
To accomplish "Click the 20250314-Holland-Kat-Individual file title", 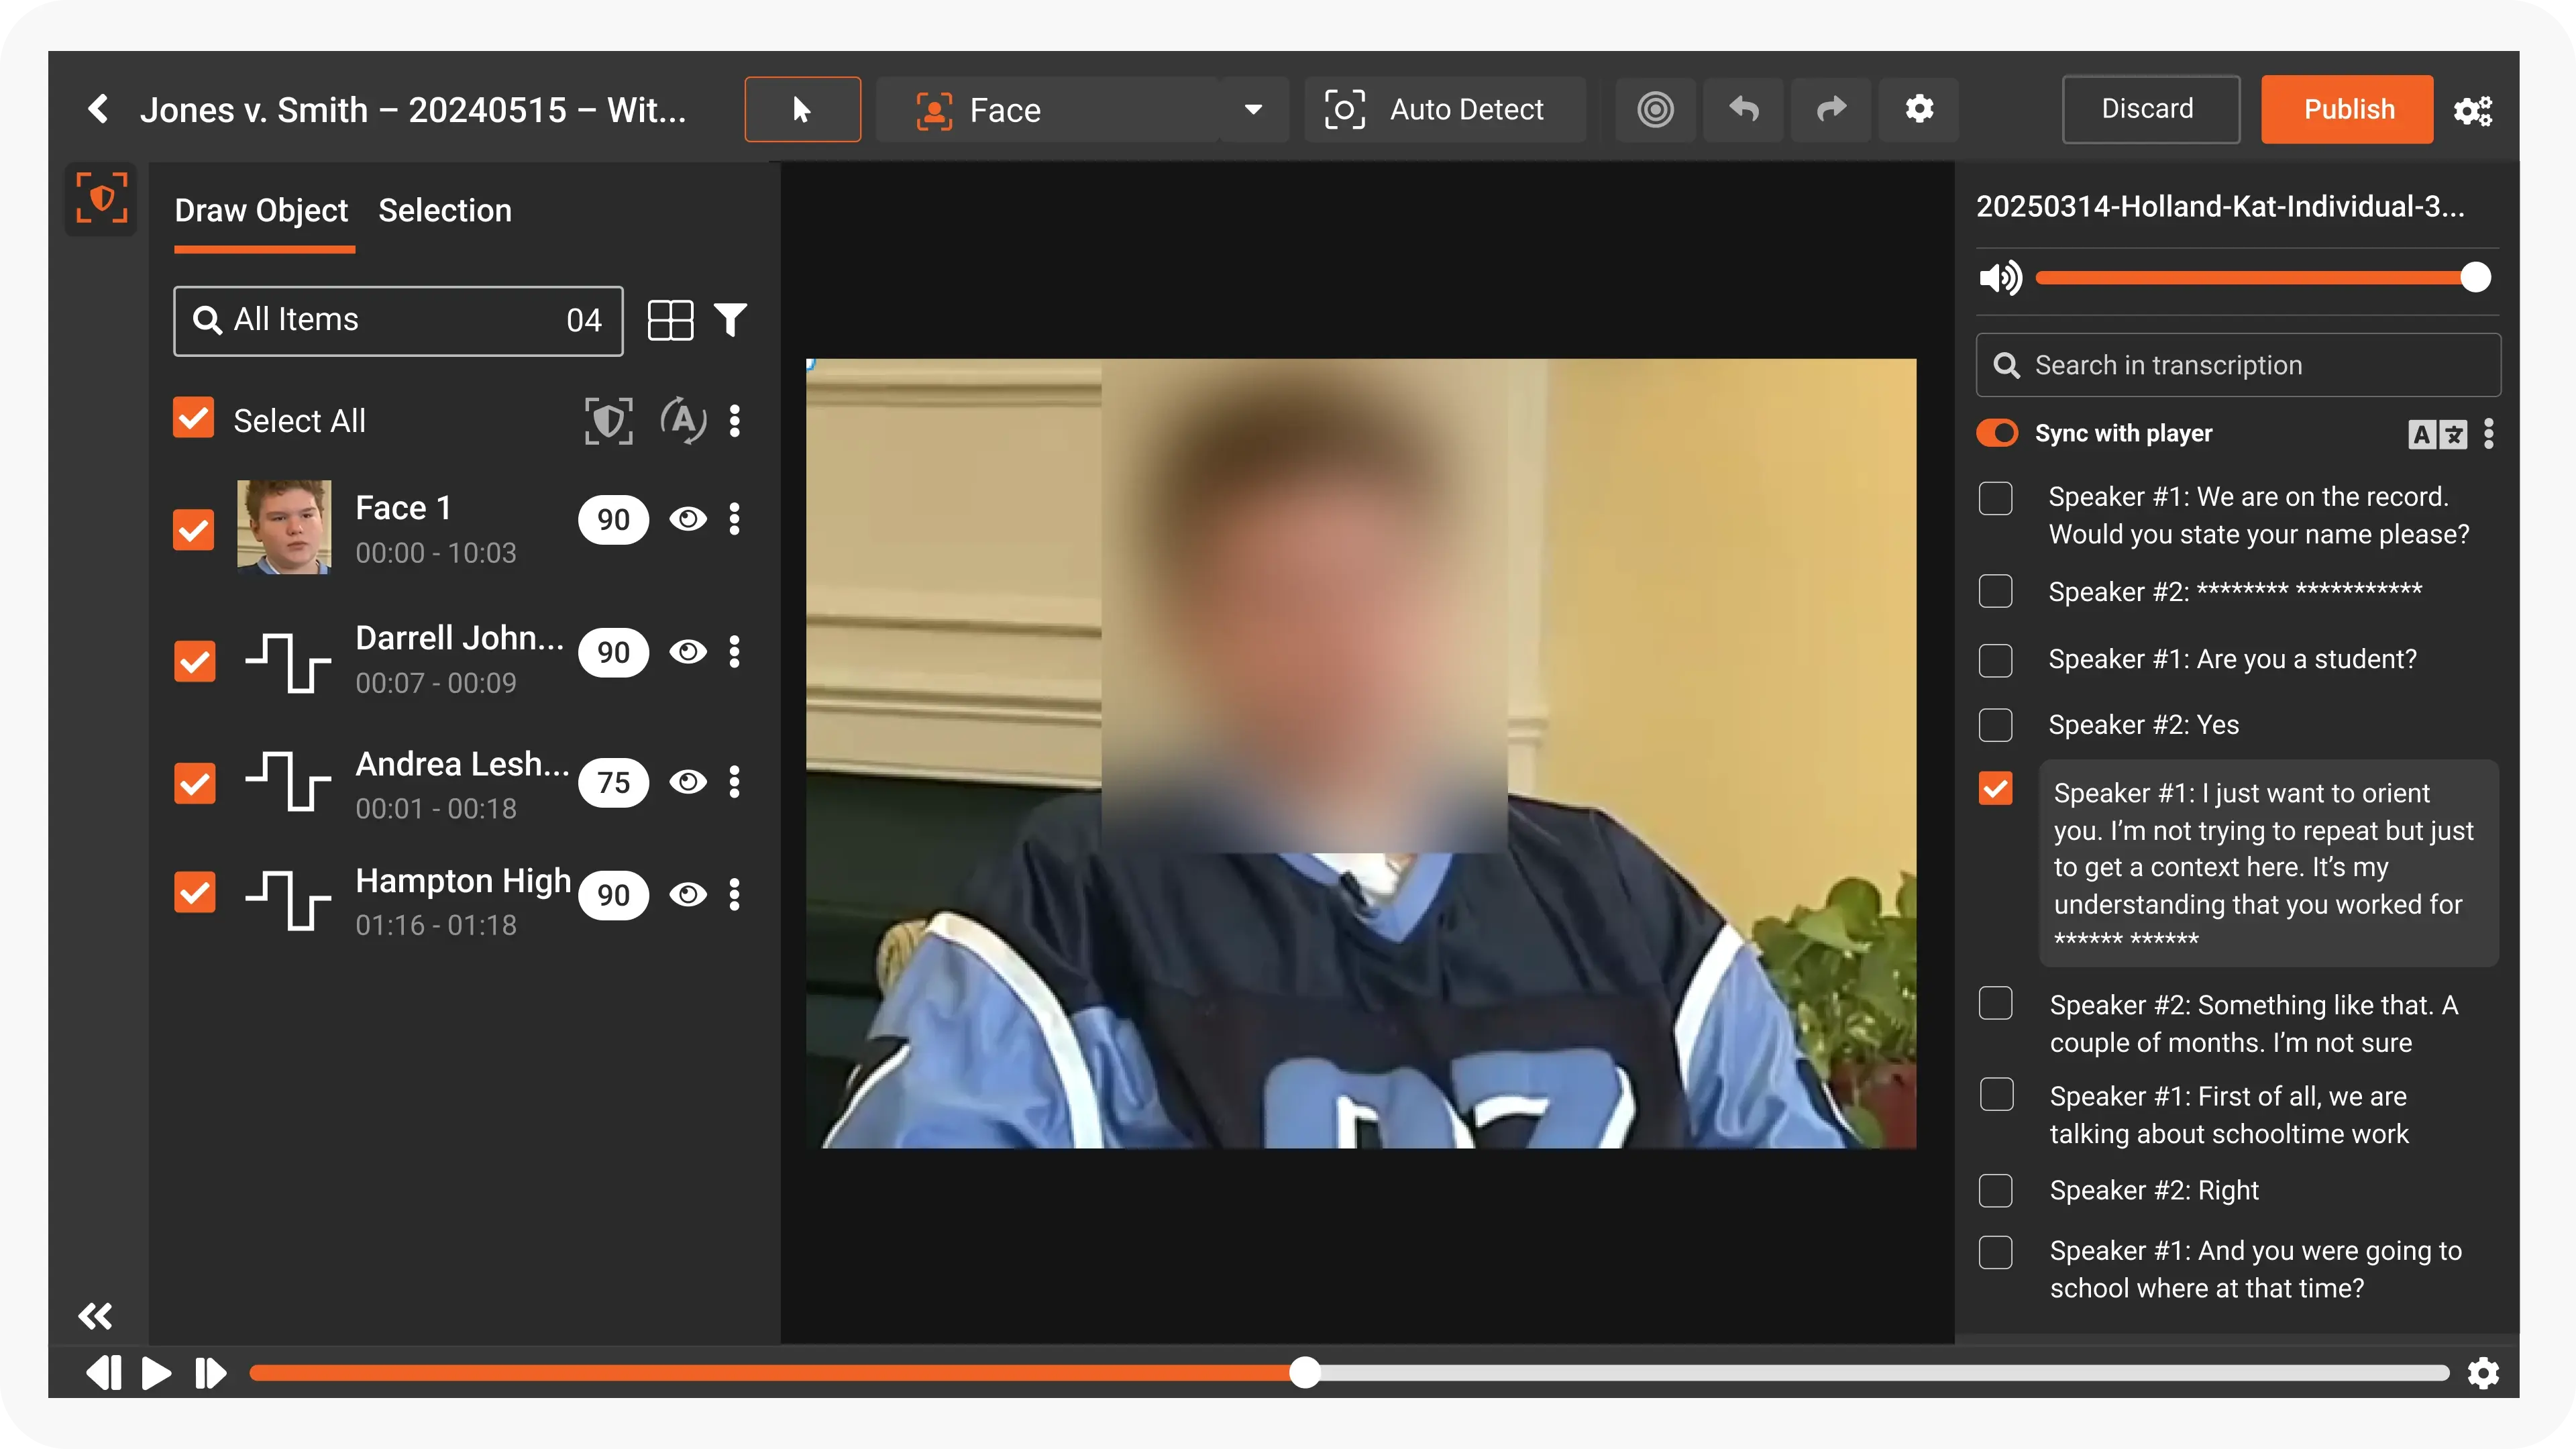I will tap(2220, 206).
